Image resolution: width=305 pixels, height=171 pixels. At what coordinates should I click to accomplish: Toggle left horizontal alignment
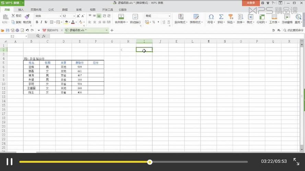(90, 22)
